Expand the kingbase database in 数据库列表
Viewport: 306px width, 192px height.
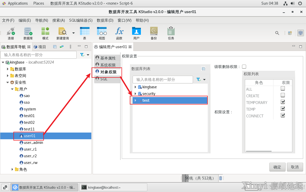coord(135,87)
